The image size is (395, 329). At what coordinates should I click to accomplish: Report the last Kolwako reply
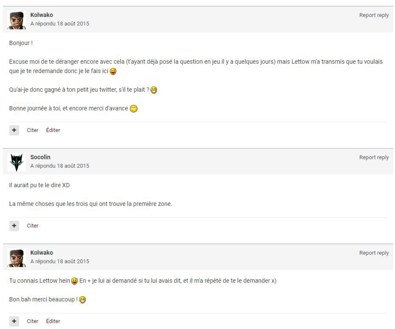tap(374, 253)
